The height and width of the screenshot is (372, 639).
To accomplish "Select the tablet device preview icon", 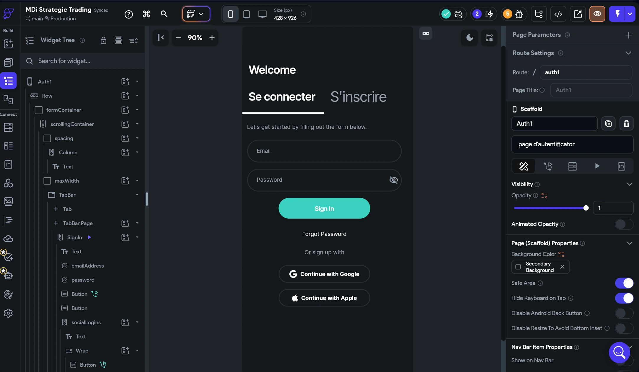I will point(246,14).
